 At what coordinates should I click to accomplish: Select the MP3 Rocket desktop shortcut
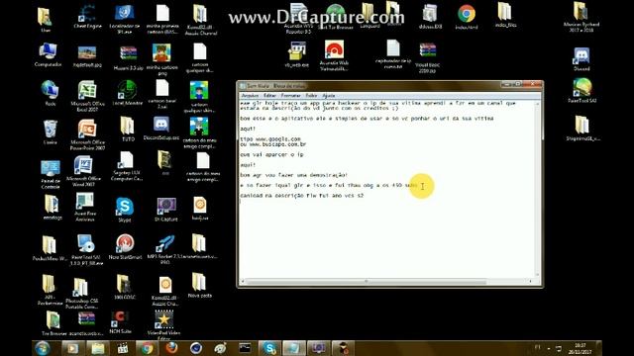click(164, 248)
